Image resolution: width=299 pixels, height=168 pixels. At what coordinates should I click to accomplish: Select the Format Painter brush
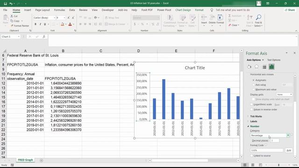pyautogui.click(x=12, y=26)
